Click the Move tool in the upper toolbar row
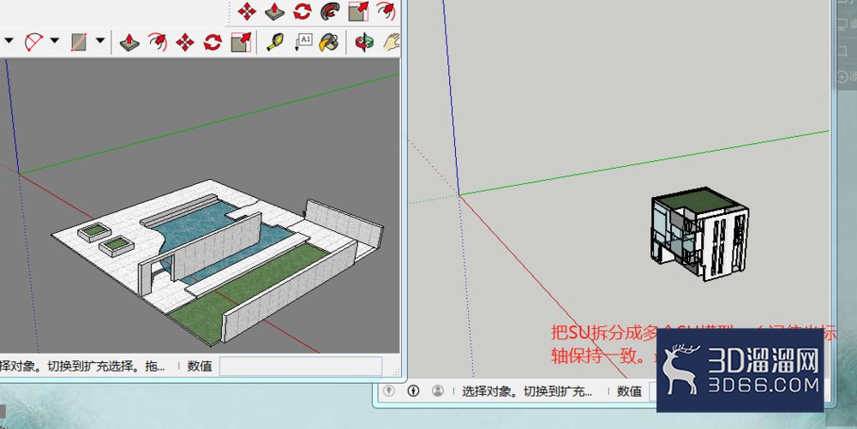This screenshot has width=857, height=429. coord(247,11)
